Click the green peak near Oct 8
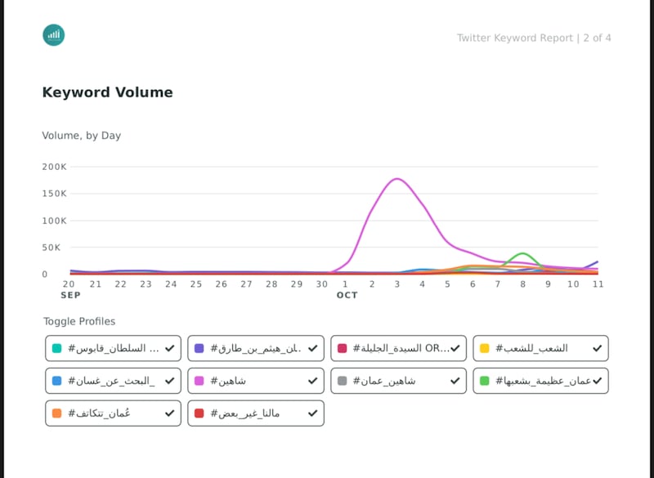Screen dimensions: 654x478 click(x=523, y=253)
